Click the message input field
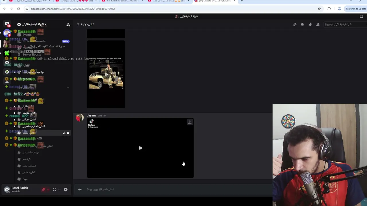The height and width of the screenshot is (206, 367). pos(178,189)
